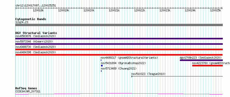This screenshot has height=97, width=230.
Task: Click the nsv6583876 (Sedlazeck2020) label
Action: [36, 36]
